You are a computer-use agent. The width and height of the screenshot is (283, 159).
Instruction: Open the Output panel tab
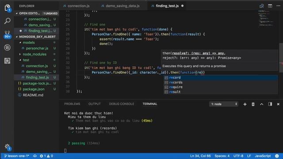click(x=94, y=104)
